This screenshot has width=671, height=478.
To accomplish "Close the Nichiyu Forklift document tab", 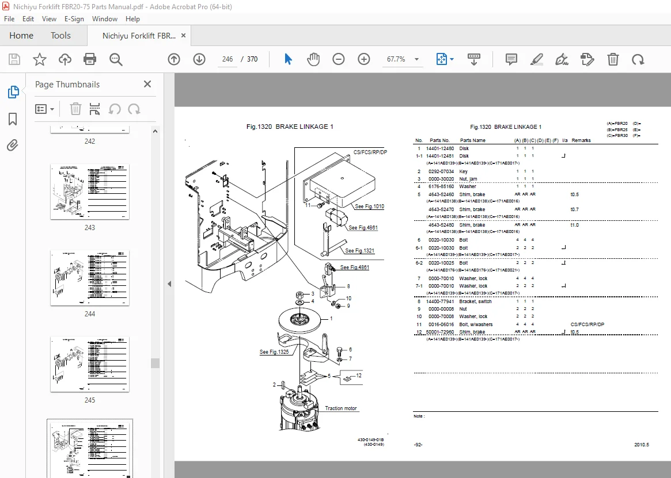I will pyautogui.click(x=184, y=36).
